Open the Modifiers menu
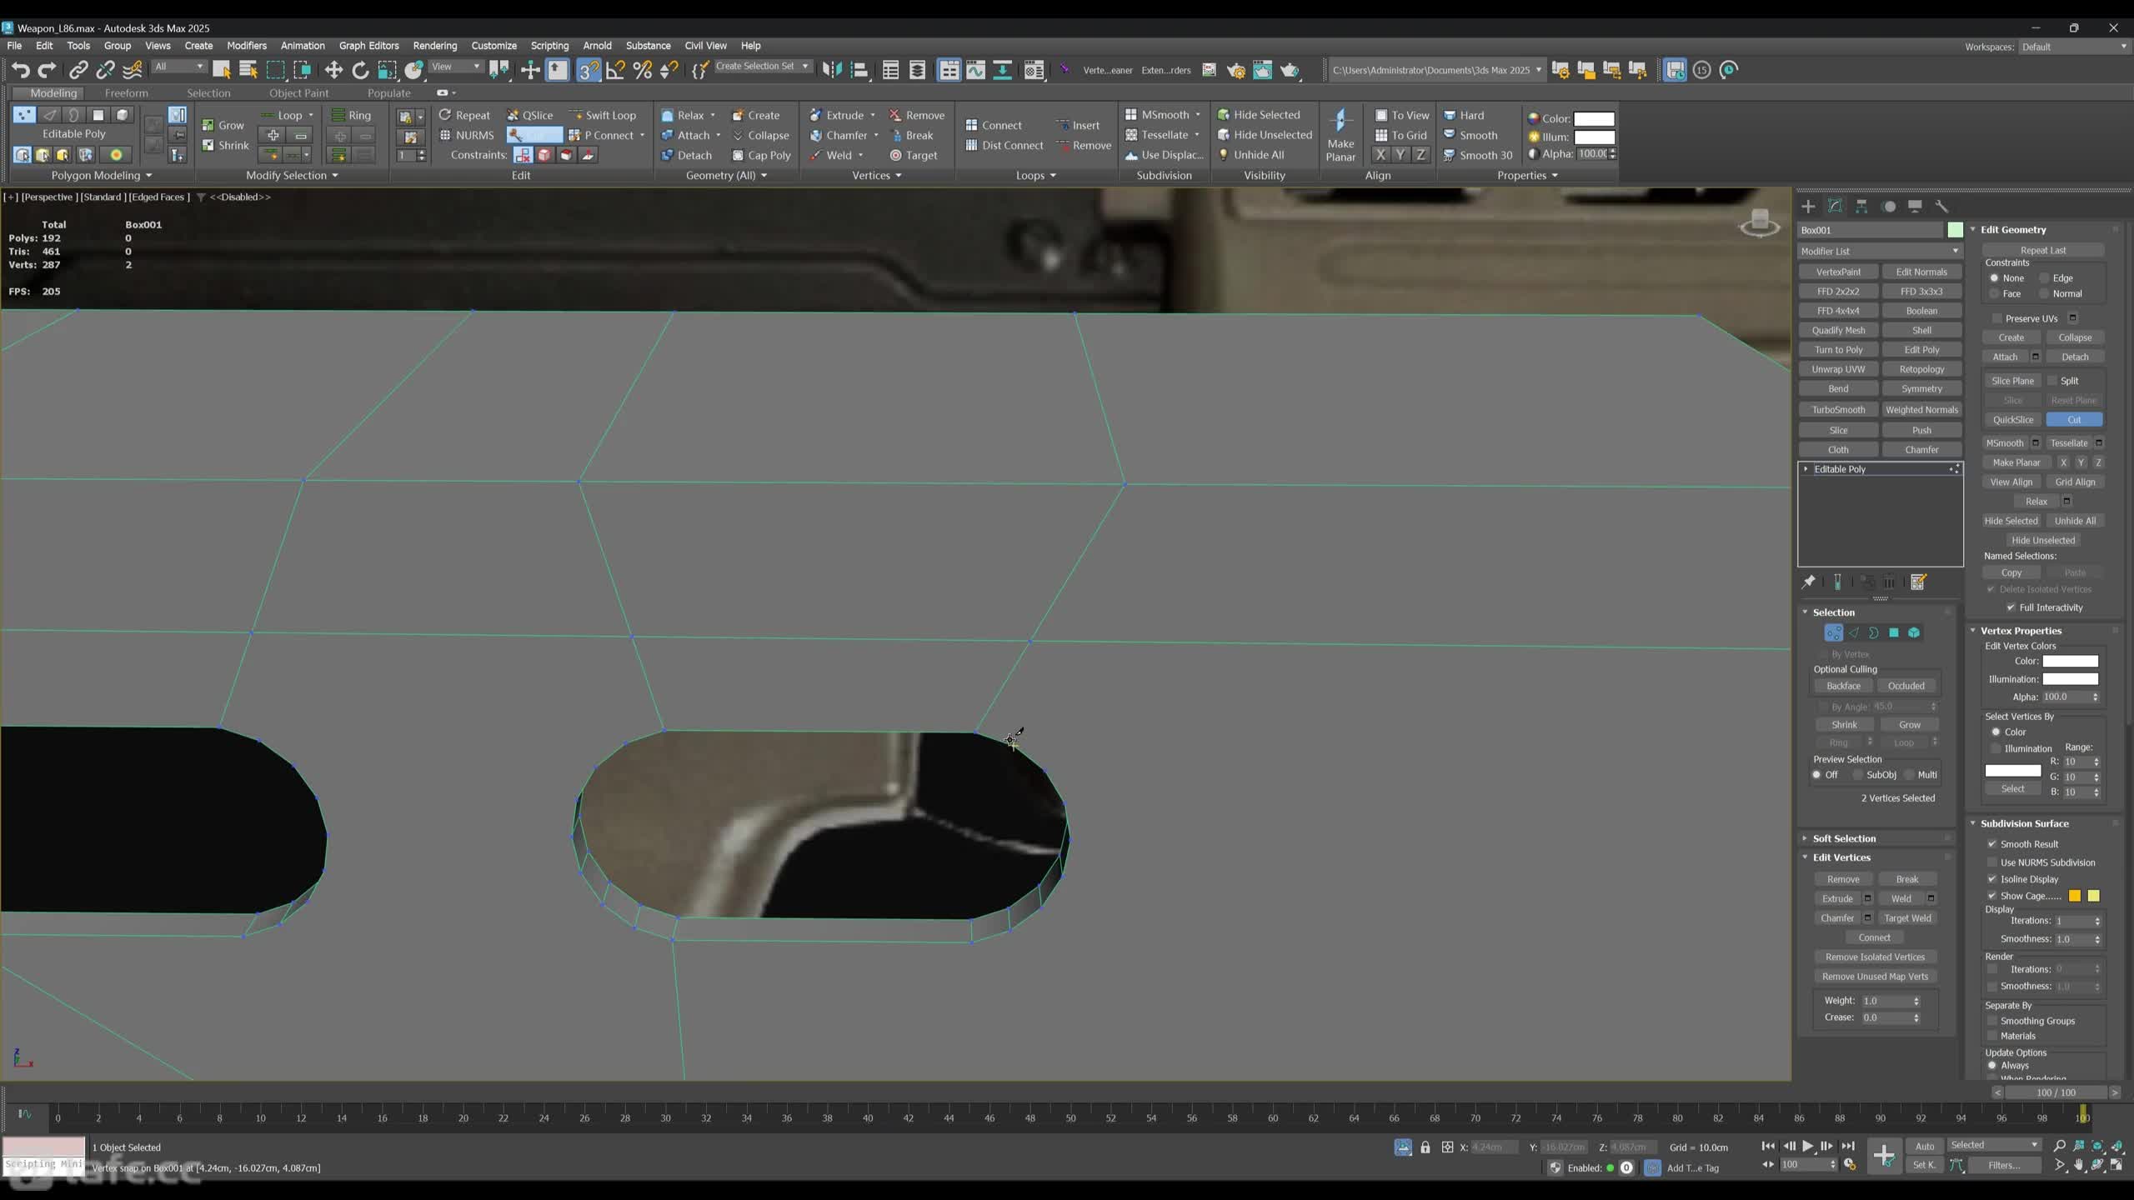 coord(247,46)
